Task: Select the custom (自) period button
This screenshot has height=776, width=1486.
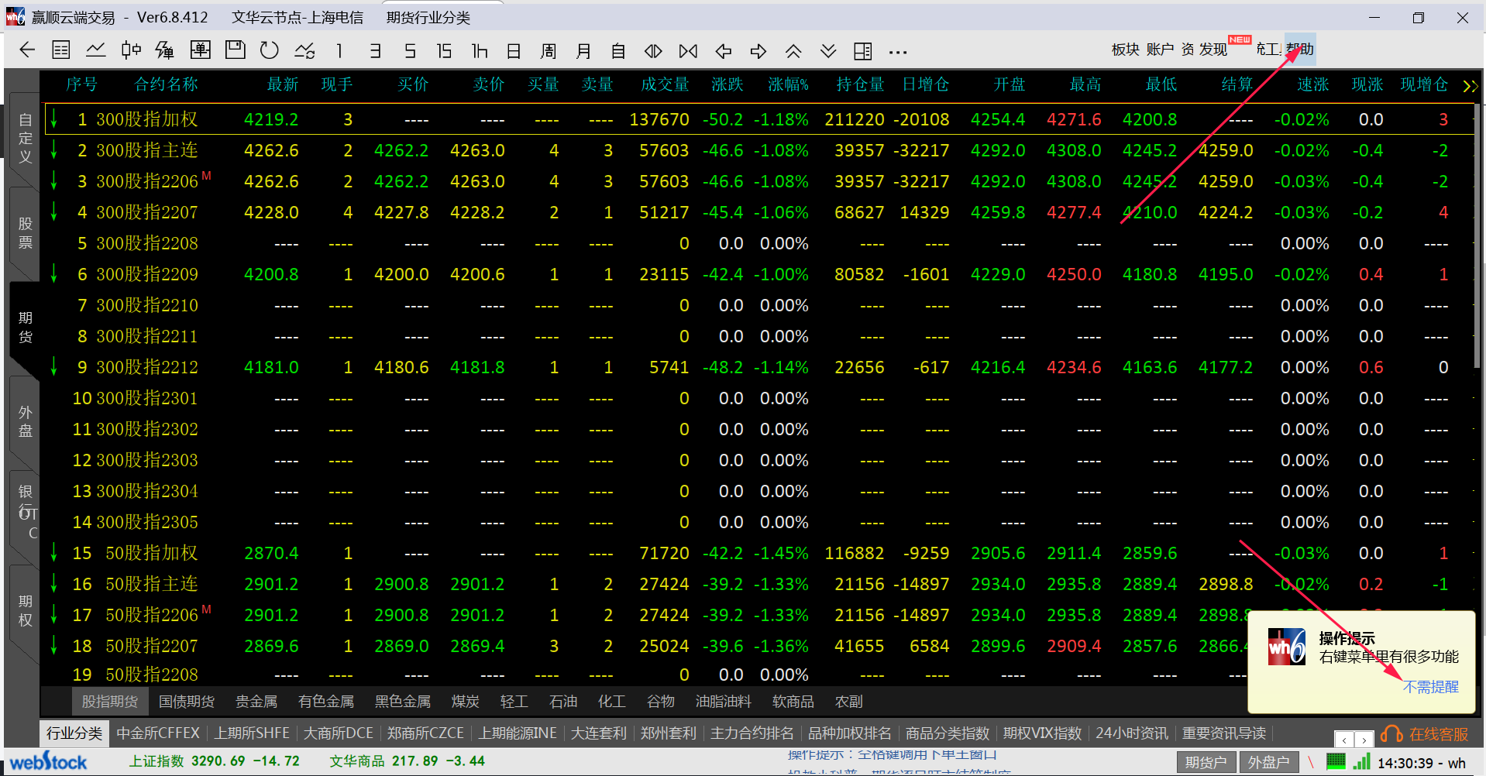Action: click(x=618, y=51)
